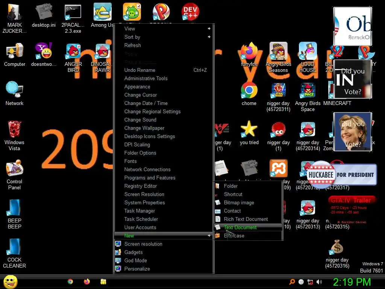Click the 2:19 PM taskbar clock
This screenshot has height=289, width=385.
click(x=352, y=282)
